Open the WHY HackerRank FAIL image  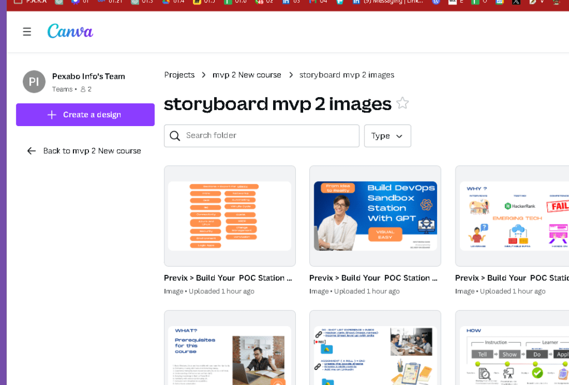(512, 216)
